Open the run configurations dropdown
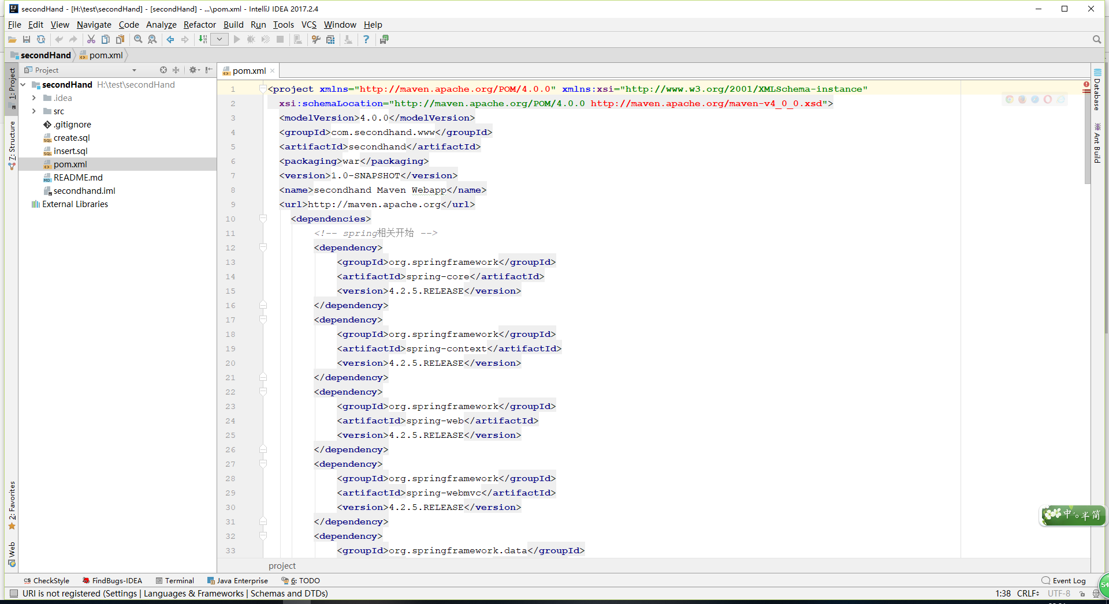The width and height of the screenshot is (1109, 604). click(219, 39)
